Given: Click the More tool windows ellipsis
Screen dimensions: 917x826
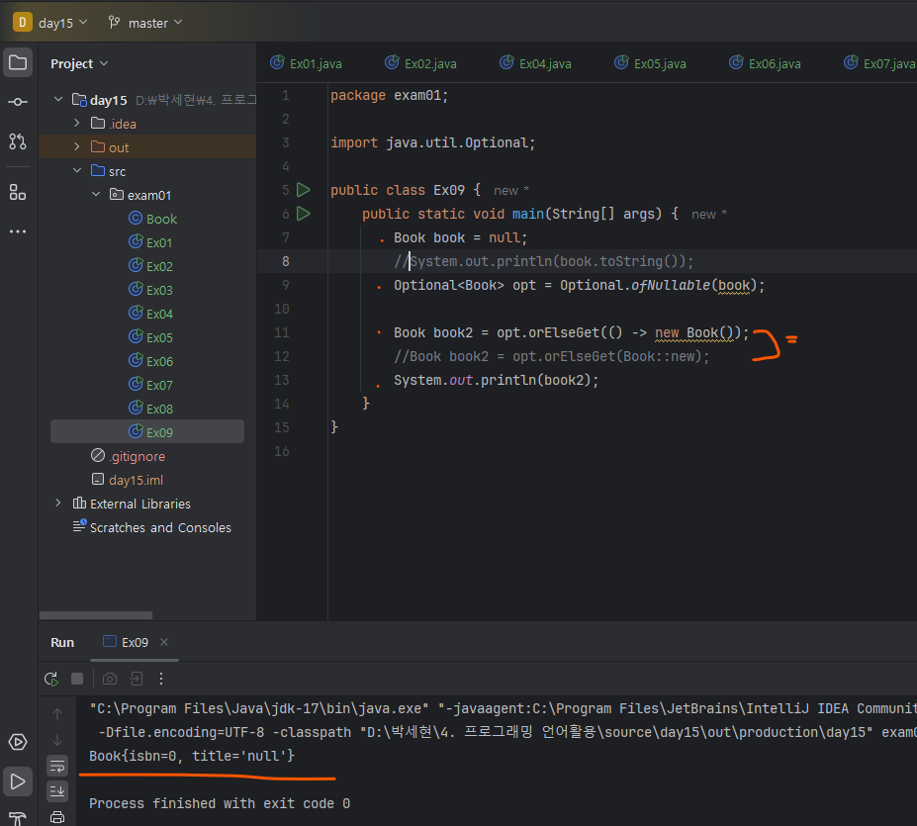Looking at the screenshot, I should 18,231.
